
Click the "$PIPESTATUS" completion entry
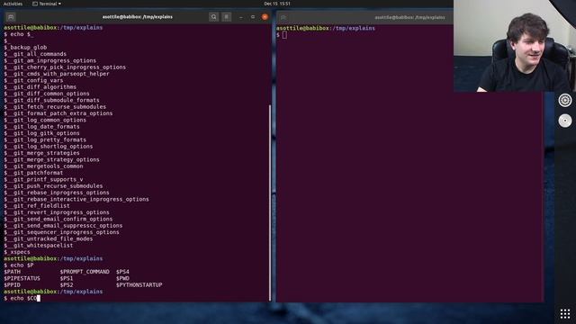22,278
